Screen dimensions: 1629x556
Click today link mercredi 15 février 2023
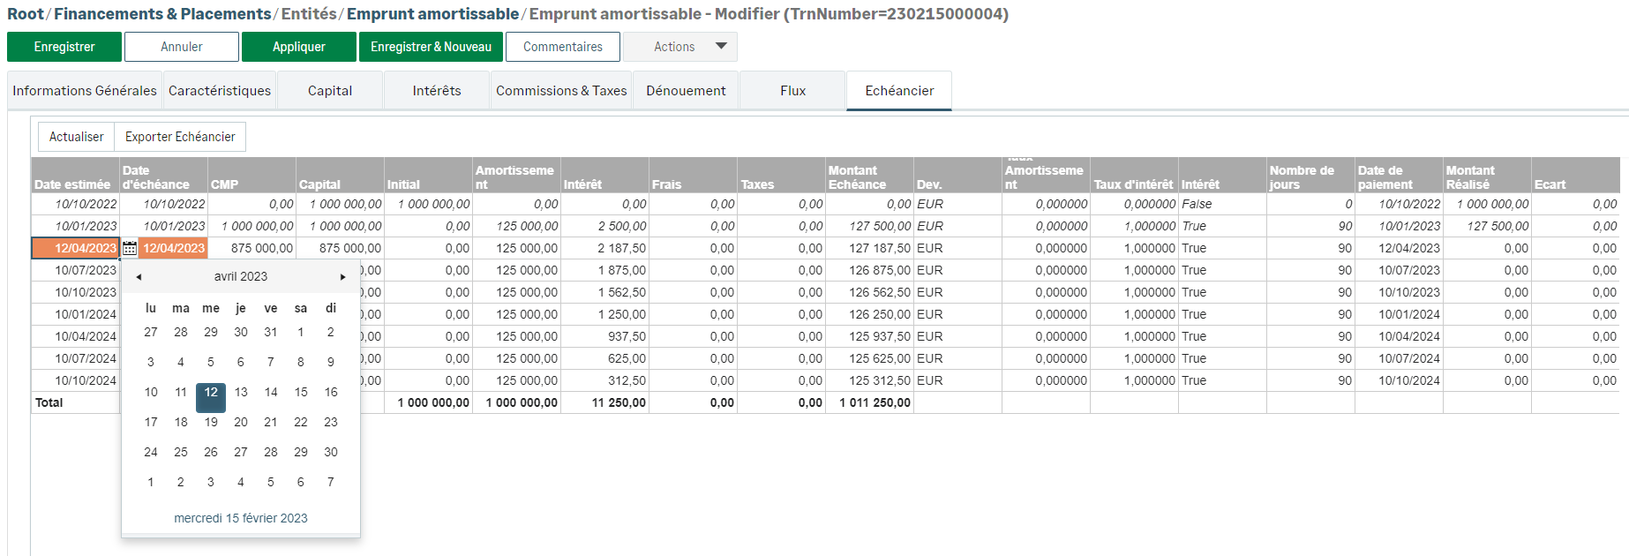click(240, 518)
